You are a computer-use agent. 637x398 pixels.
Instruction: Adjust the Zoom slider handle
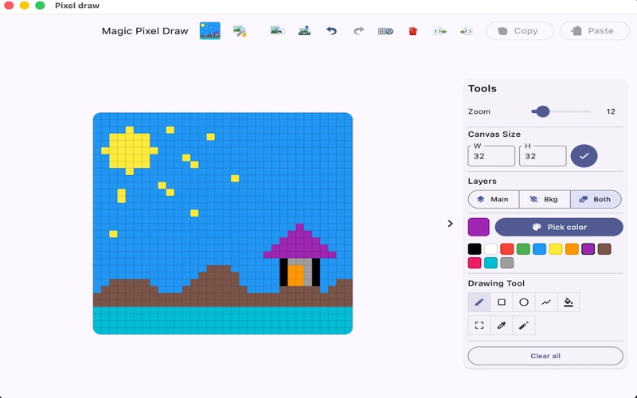(542, 111)
